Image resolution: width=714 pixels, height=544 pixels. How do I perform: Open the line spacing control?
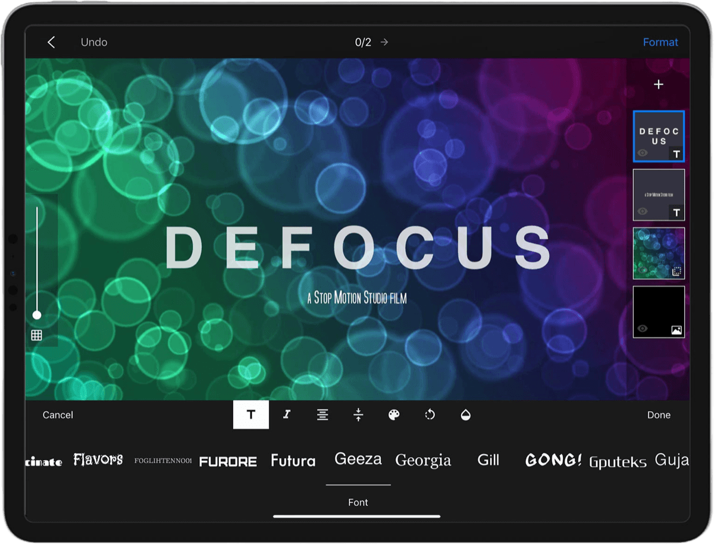[358, 415]
